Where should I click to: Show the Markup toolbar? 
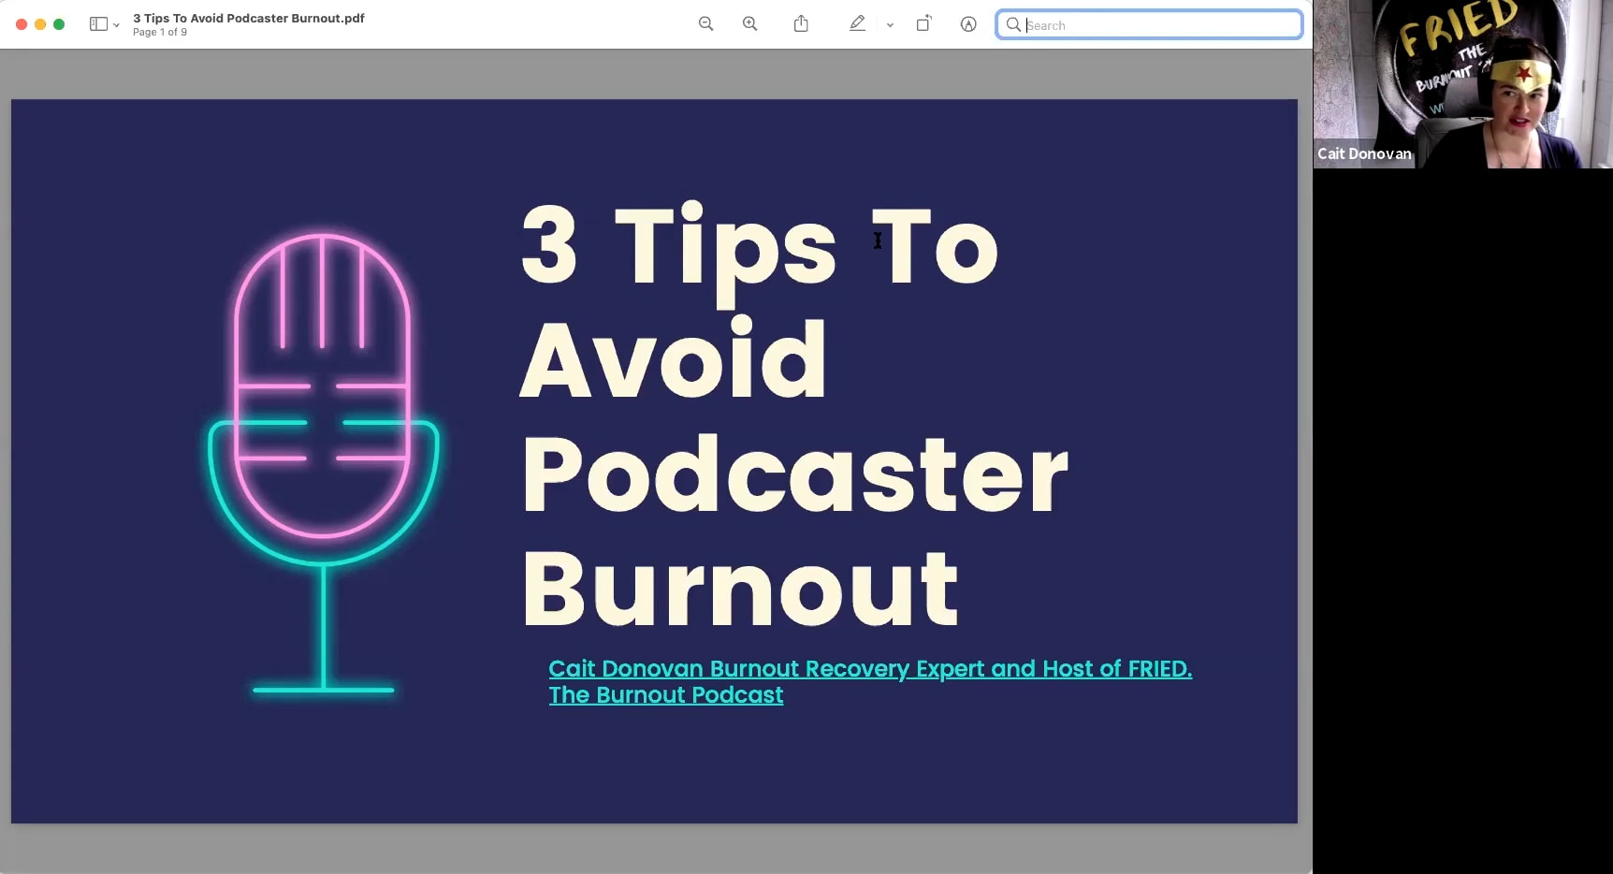pos(968,23)
